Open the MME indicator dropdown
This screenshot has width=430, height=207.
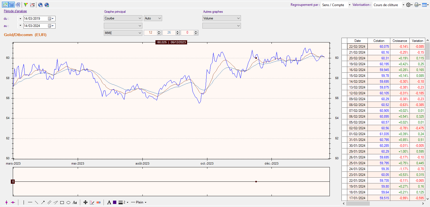point(123,33)
